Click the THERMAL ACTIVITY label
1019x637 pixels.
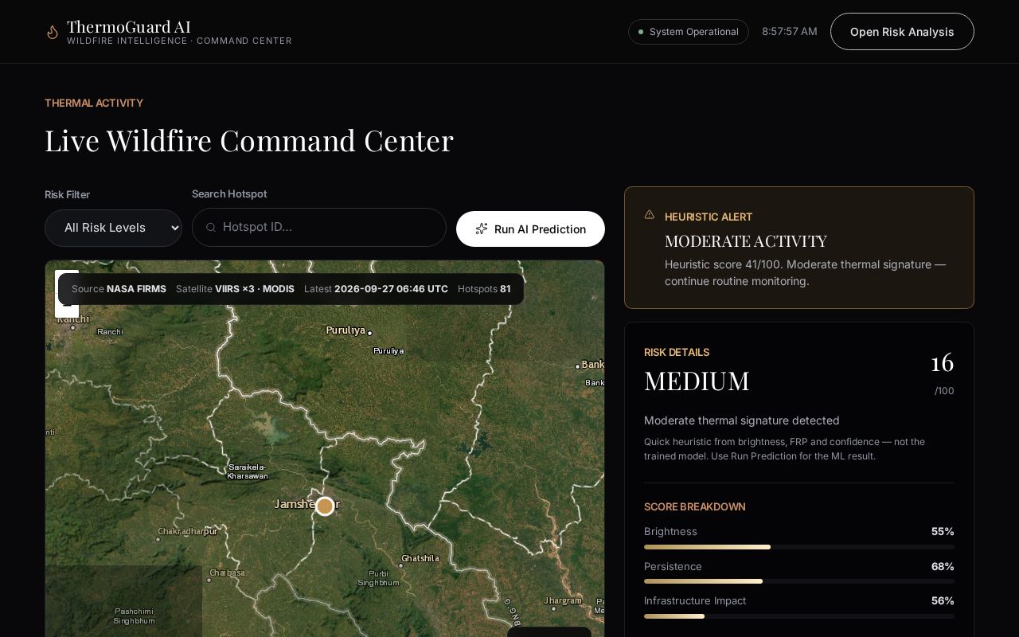pyautogui.click(x=94, y=103)
